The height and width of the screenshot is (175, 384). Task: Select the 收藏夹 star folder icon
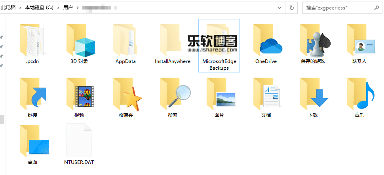click(x=127, y=94)
